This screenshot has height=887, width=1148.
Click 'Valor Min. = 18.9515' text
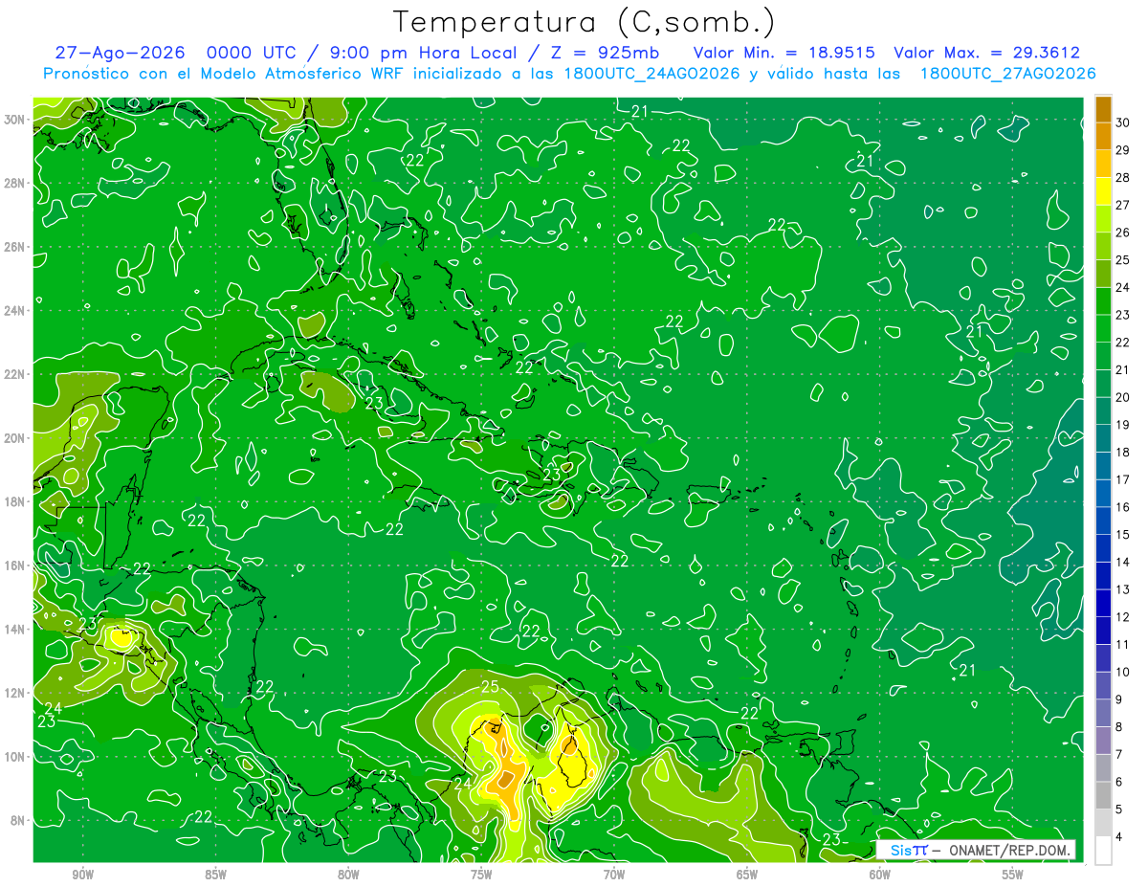point(783,53)
